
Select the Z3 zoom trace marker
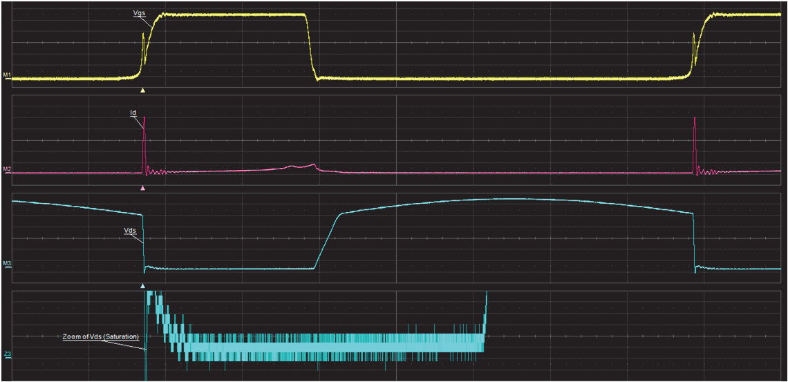tap(6, 354)
